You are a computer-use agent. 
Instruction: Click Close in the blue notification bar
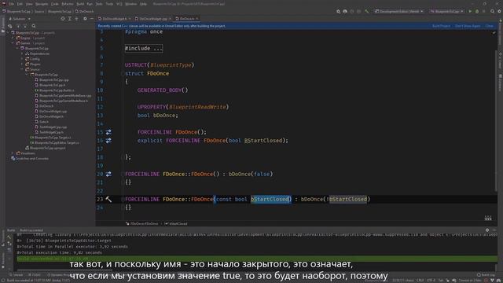coord(489,26)
